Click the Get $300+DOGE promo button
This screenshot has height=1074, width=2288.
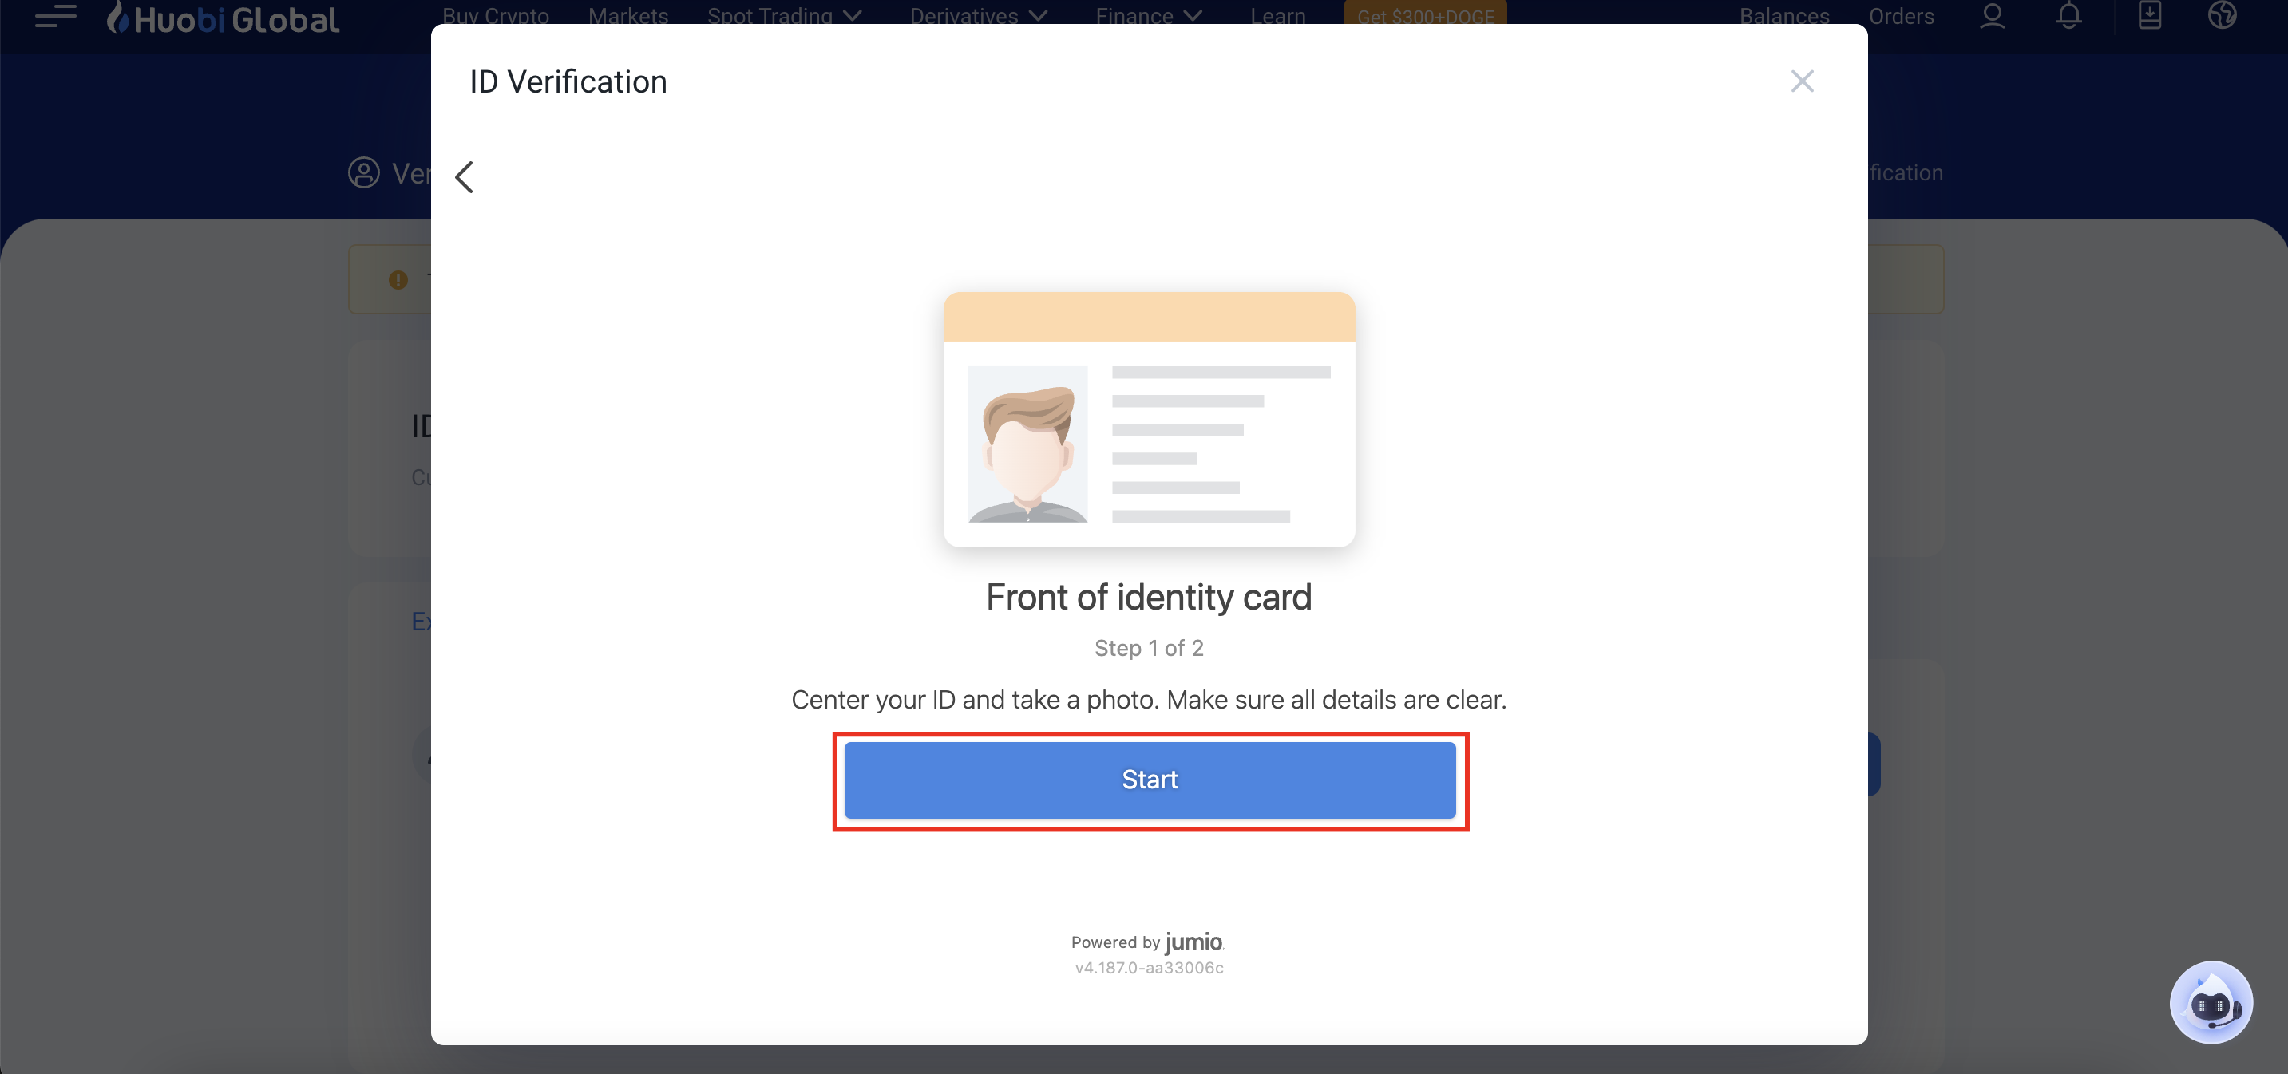[x=1425, y=16]
